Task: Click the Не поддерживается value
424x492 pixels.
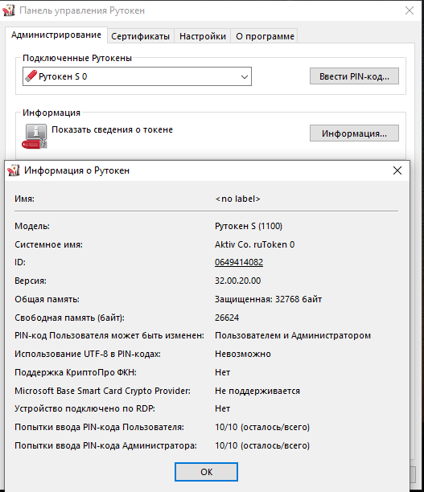Action: coord(257,391)
